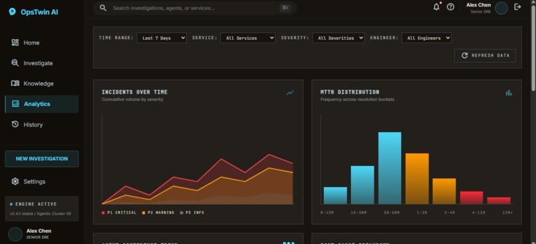This screenshot has width=536, height=244.
Task: Focus the search investigations input field
Action: point(195,8)
